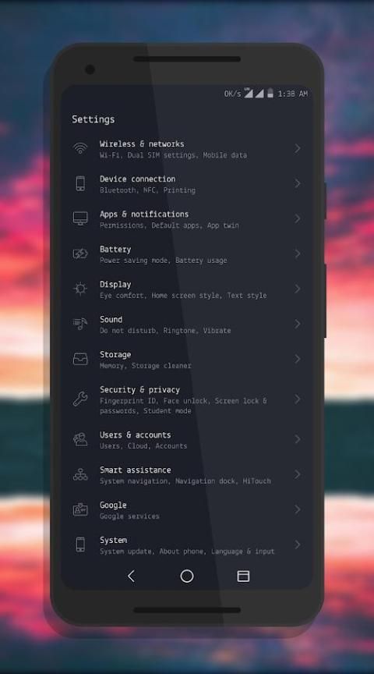Viewport: 374px width, 674px height.
Task: Tap the wrench icon for Security & privacy
Action: (80, 399)
